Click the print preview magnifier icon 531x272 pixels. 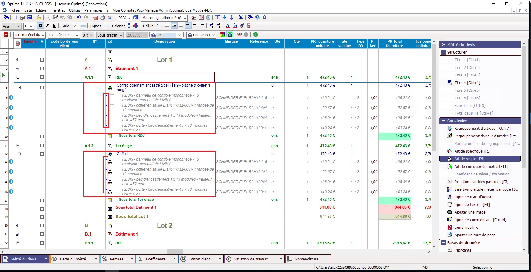109,18
